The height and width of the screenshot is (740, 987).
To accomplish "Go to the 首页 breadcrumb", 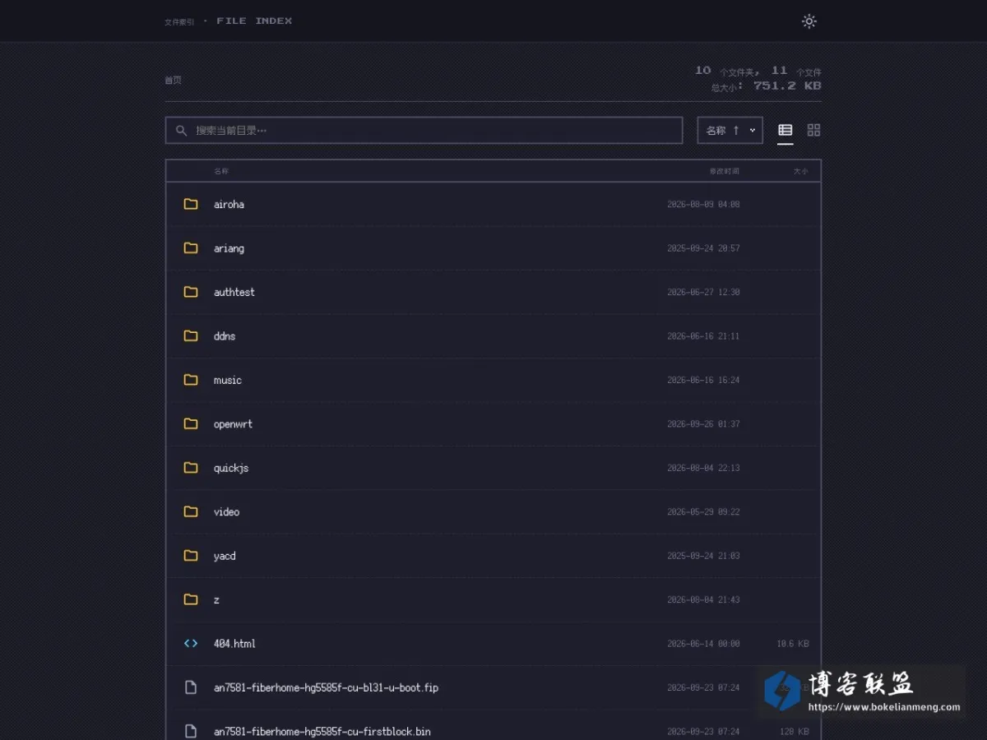I will tap(173, 80).
